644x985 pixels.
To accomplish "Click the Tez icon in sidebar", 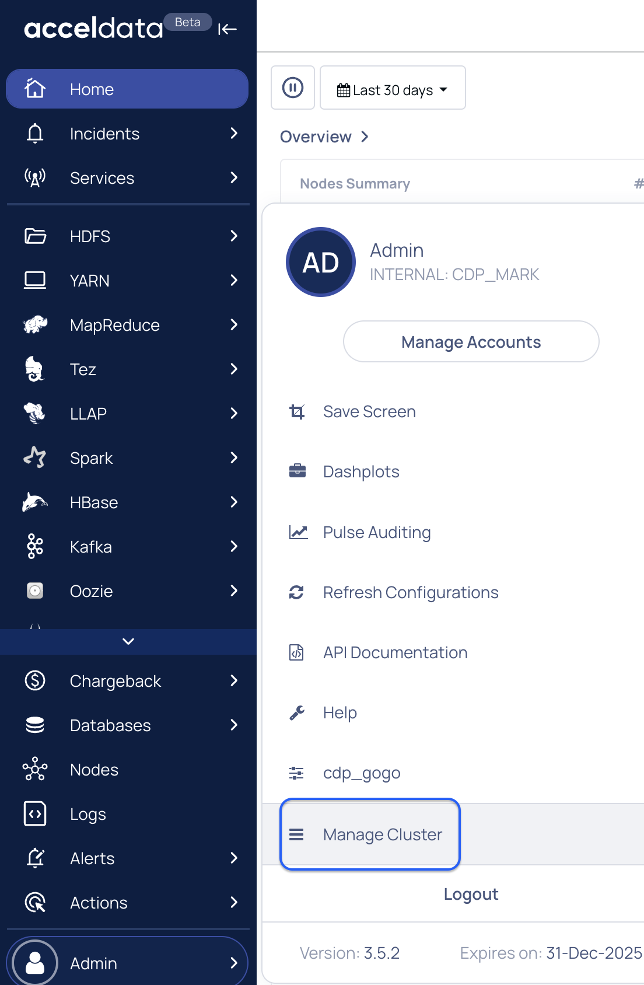I will tap(35, 369).
